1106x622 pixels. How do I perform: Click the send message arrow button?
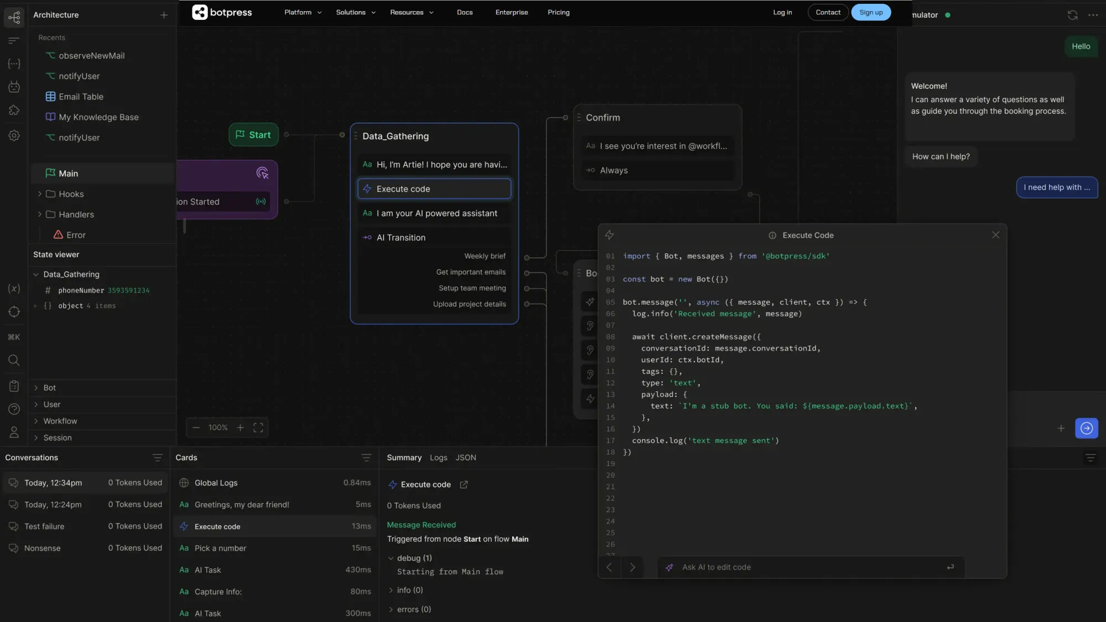[x=1086, y=428]
